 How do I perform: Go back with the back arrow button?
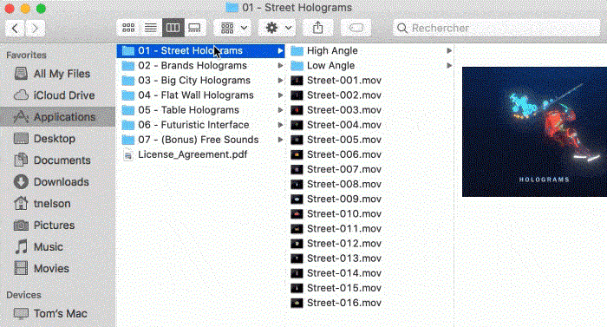pos(15,29)
